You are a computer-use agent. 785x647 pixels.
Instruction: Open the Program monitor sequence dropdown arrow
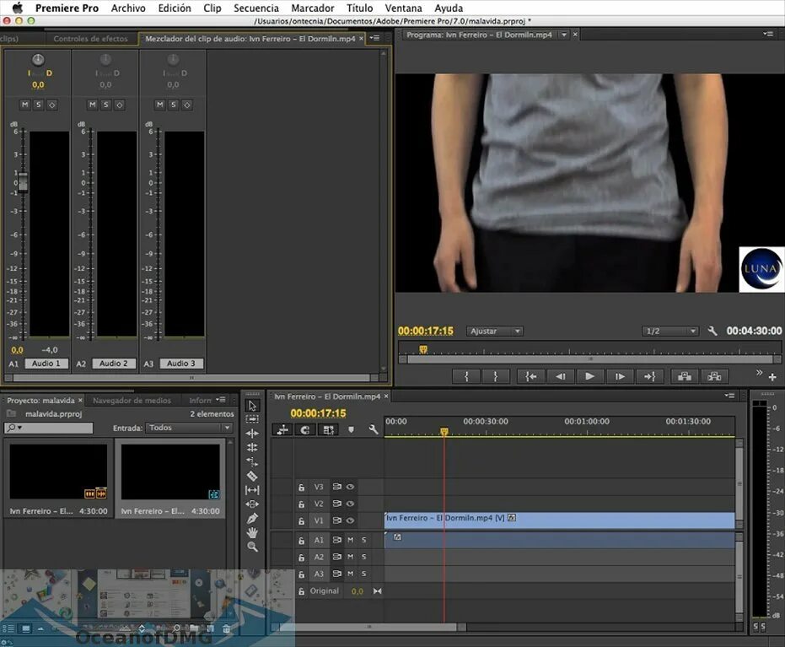click(x=564, y=35)
